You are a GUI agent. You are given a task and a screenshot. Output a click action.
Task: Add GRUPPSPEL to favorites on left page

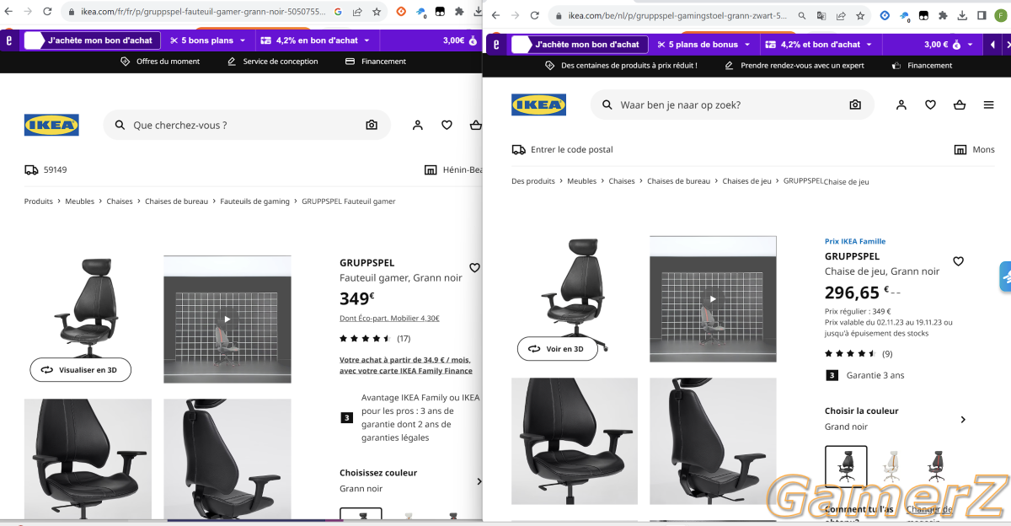tap(474, 267)
